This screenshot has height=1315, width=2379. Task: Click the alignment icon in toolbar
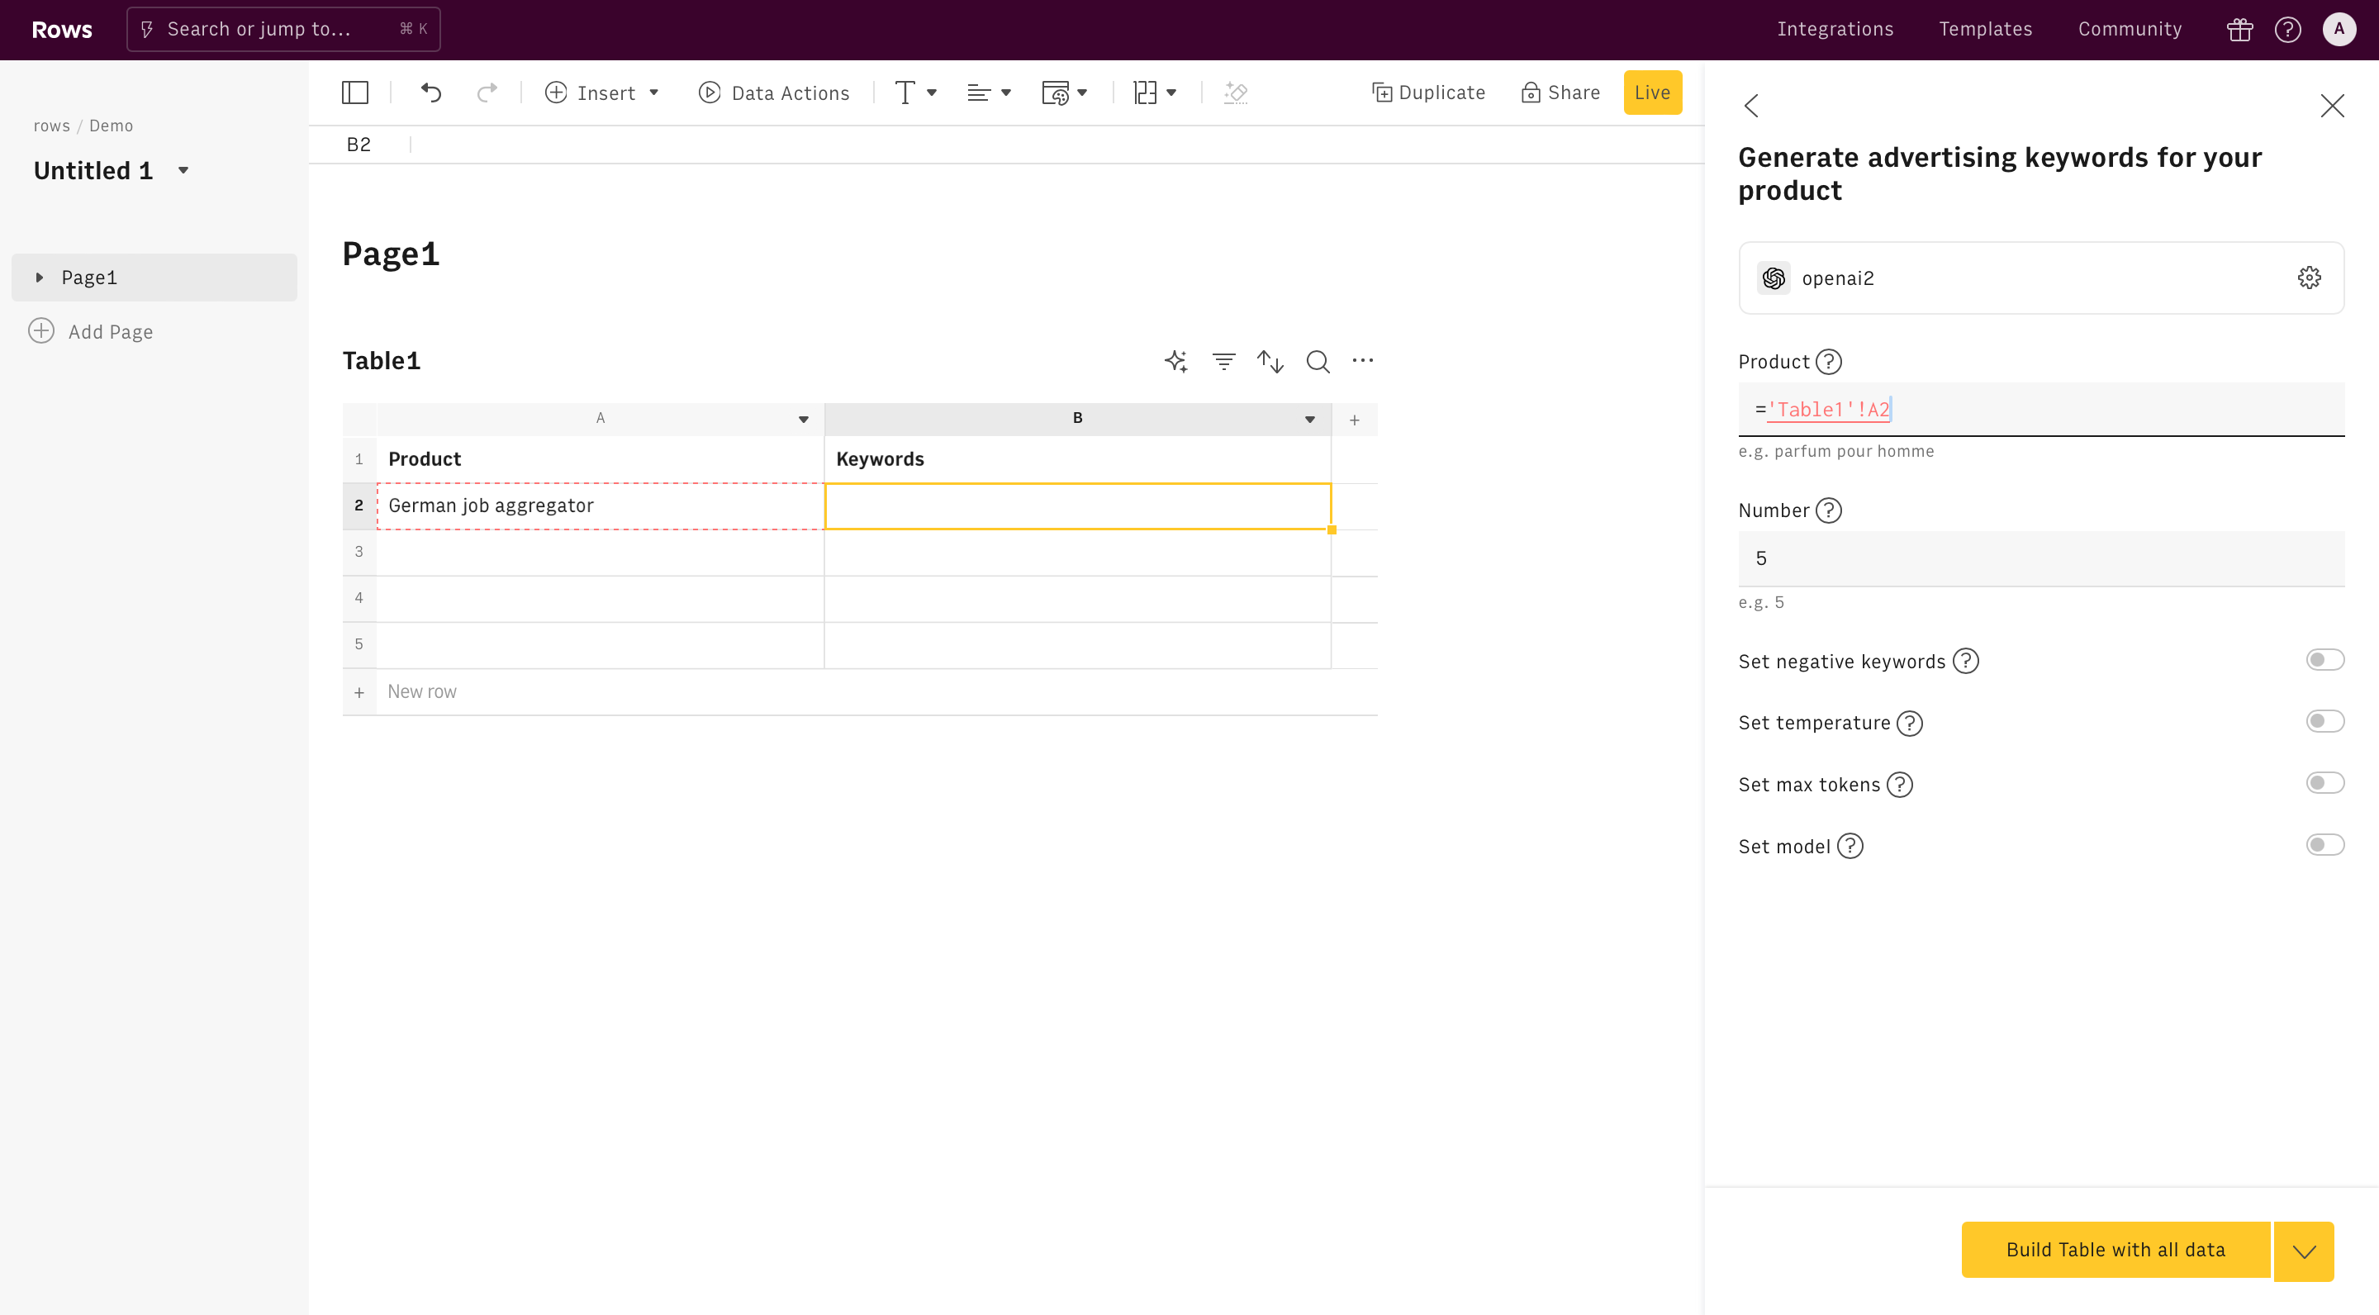click(x=986, y=93)
